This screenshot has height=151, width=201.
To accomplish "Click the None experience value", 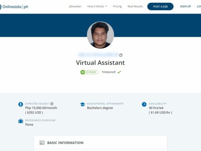I will [x=29, y=125].
